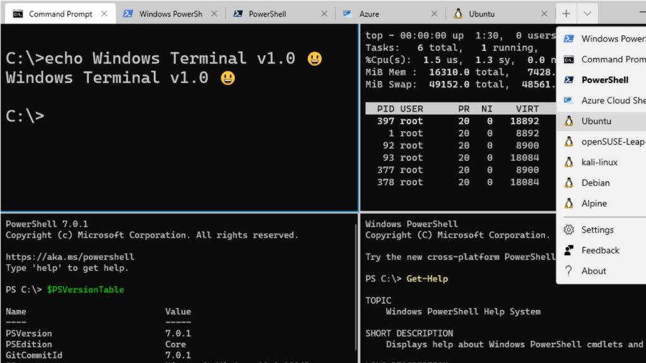This screenshot has width=646, height=363.
Task: Click the https://aka.ms/powershell link
Action: [70, 257]
